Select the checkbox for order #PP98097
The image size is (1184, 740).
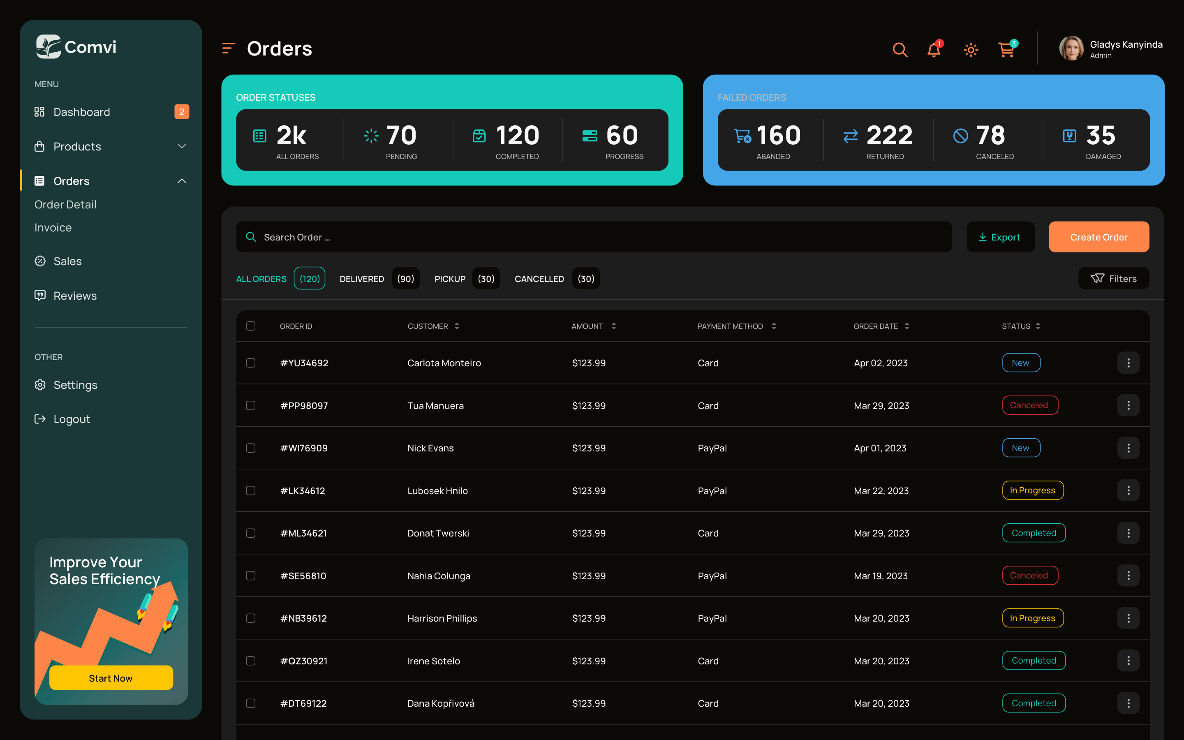tap(251, 405)
